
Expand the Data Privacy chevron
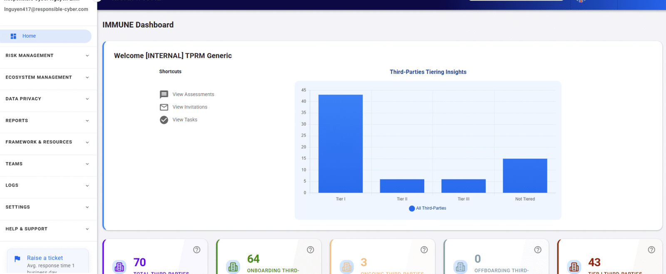(x=87, y=99)
